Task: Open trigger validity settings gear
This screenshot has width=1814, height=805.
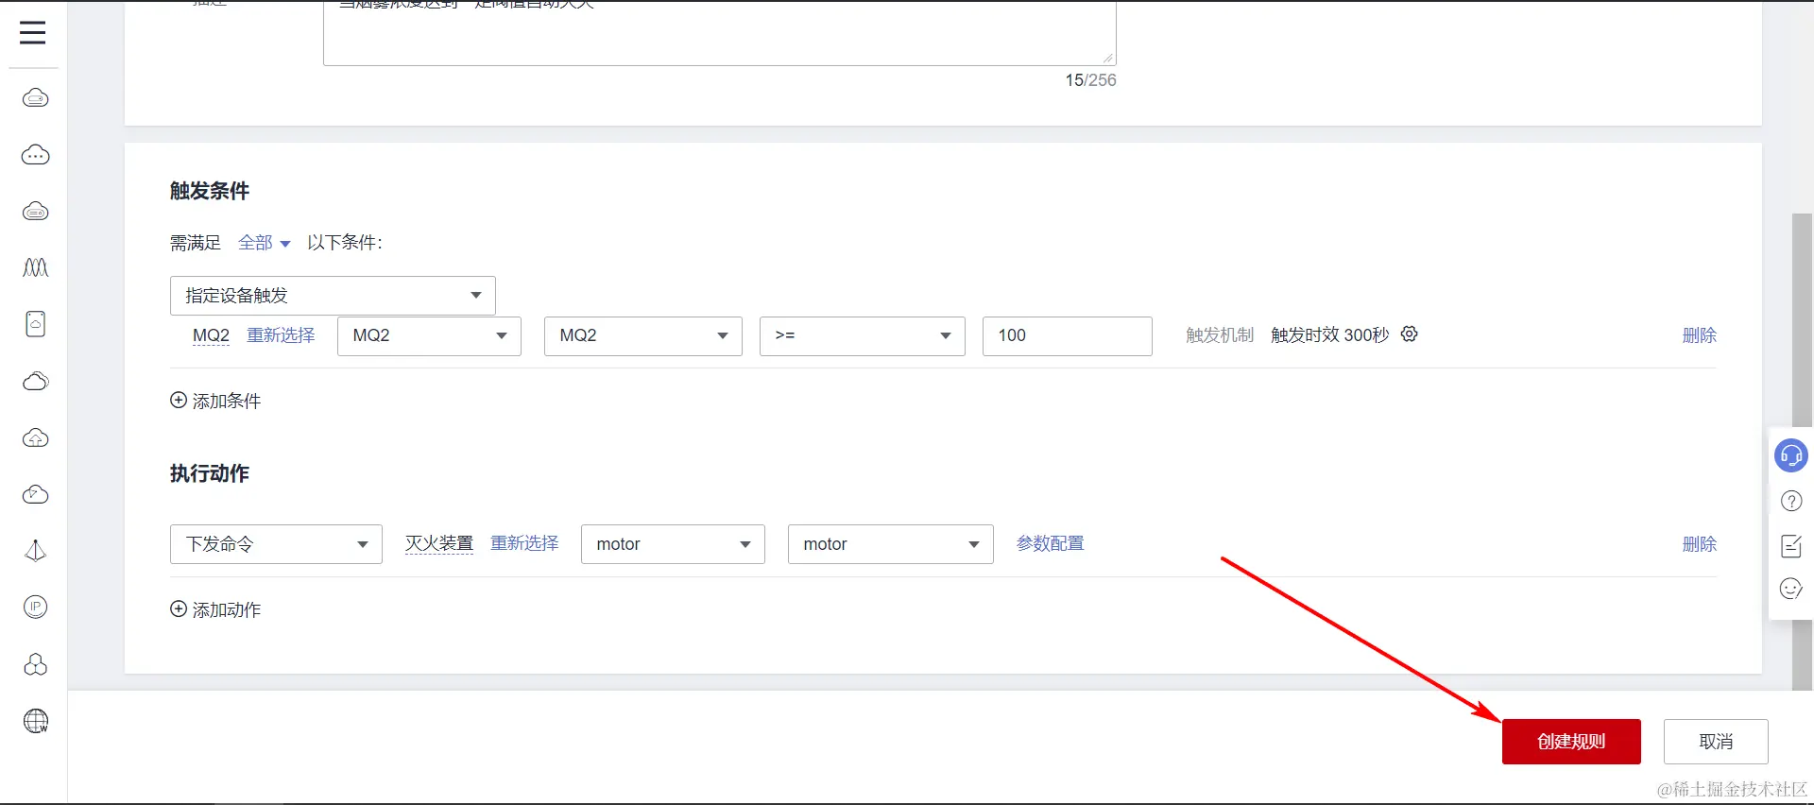Action: (1409, 334)
